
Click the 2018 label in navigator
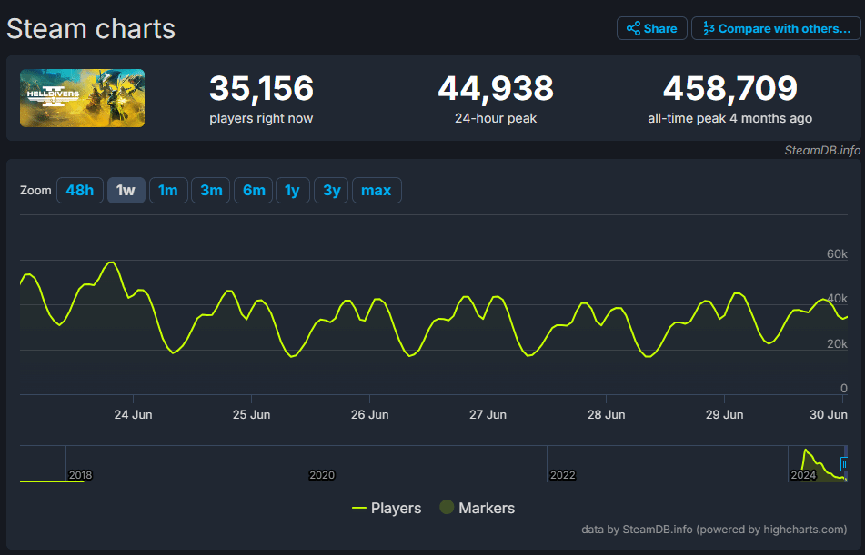pyautogui.click(x=80, y=475)
